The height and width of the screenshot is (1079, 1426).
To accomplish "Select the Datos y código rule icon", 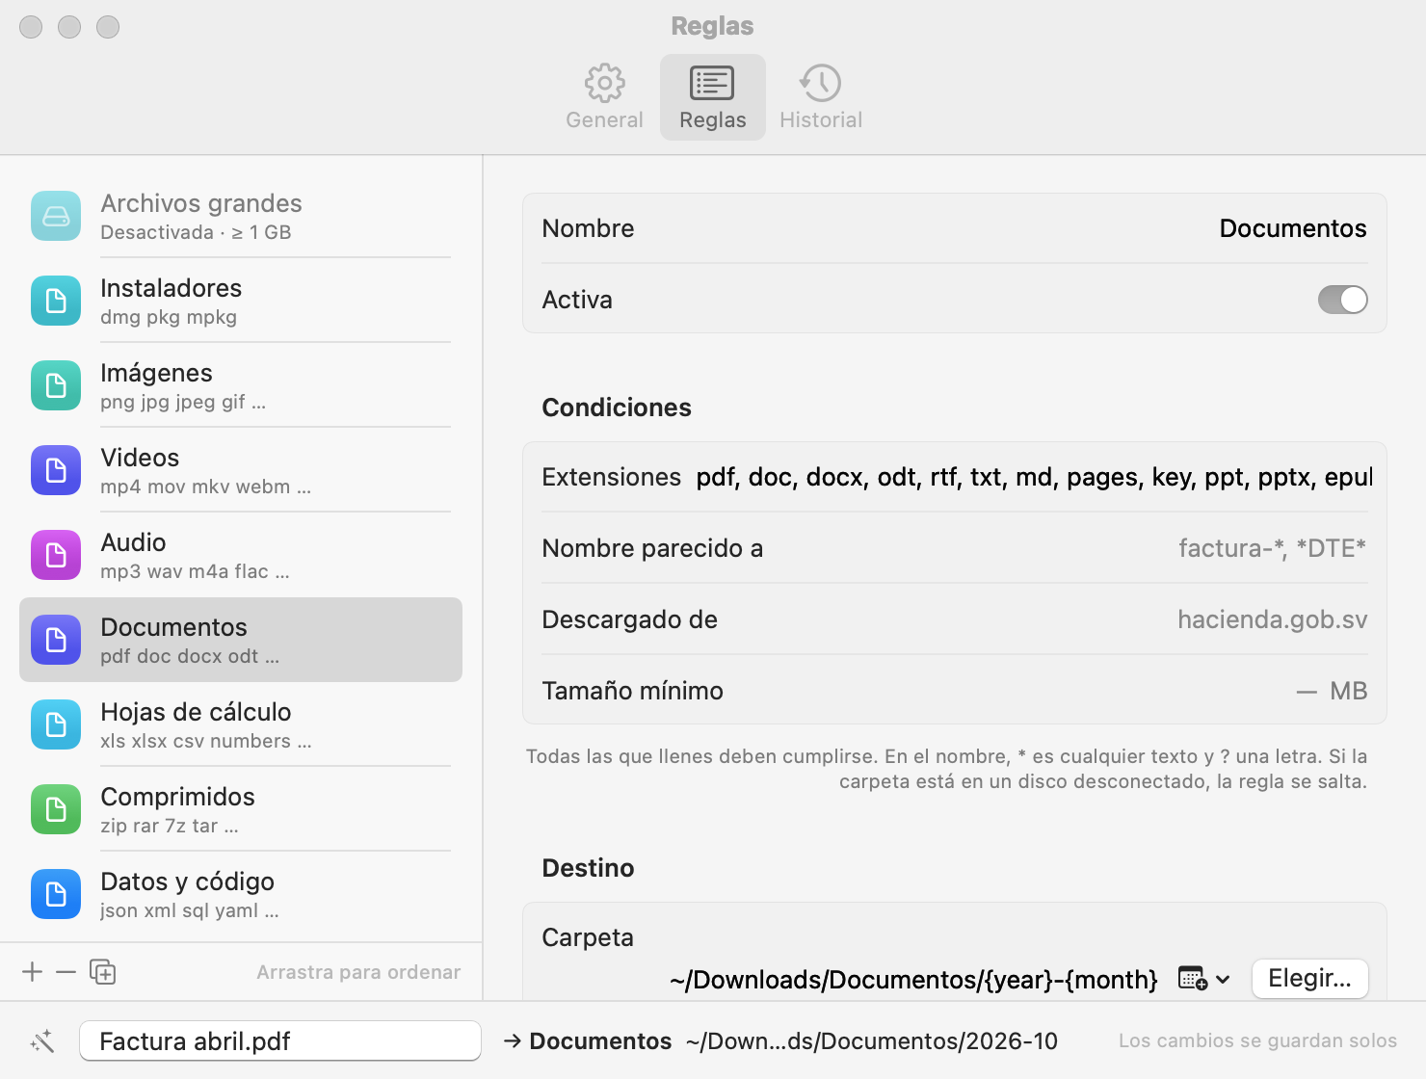I will click(x=56, y=894).
